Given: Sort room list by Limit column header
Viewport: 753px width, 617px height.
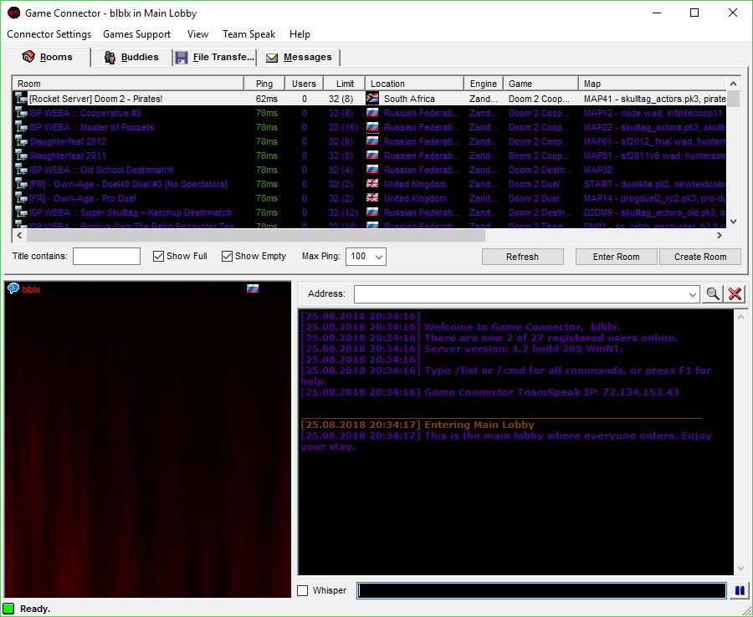Looking at the screenshot, I should tap(345, 84).
